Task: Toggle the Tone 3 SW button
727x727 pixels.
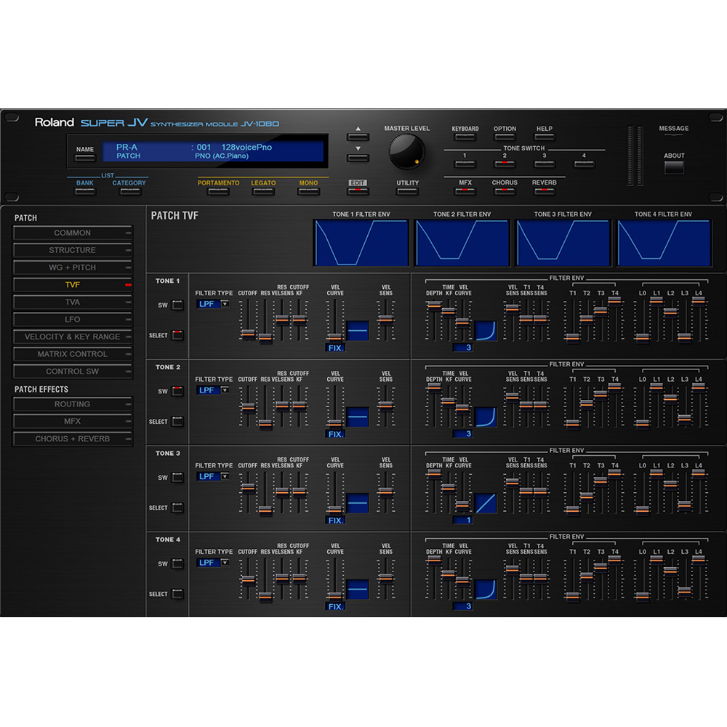Action: (x=177, y=478)
